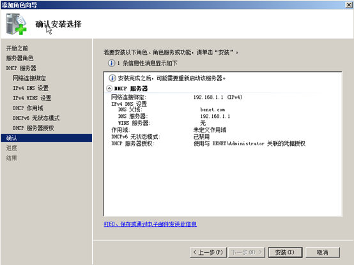Select DHCP 作用域 step
The image size is (354, 265).
coord(28,108)
